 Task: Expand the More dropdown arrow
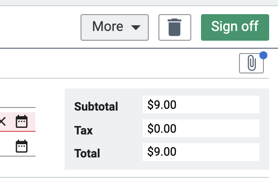click(x=136, y=27)
